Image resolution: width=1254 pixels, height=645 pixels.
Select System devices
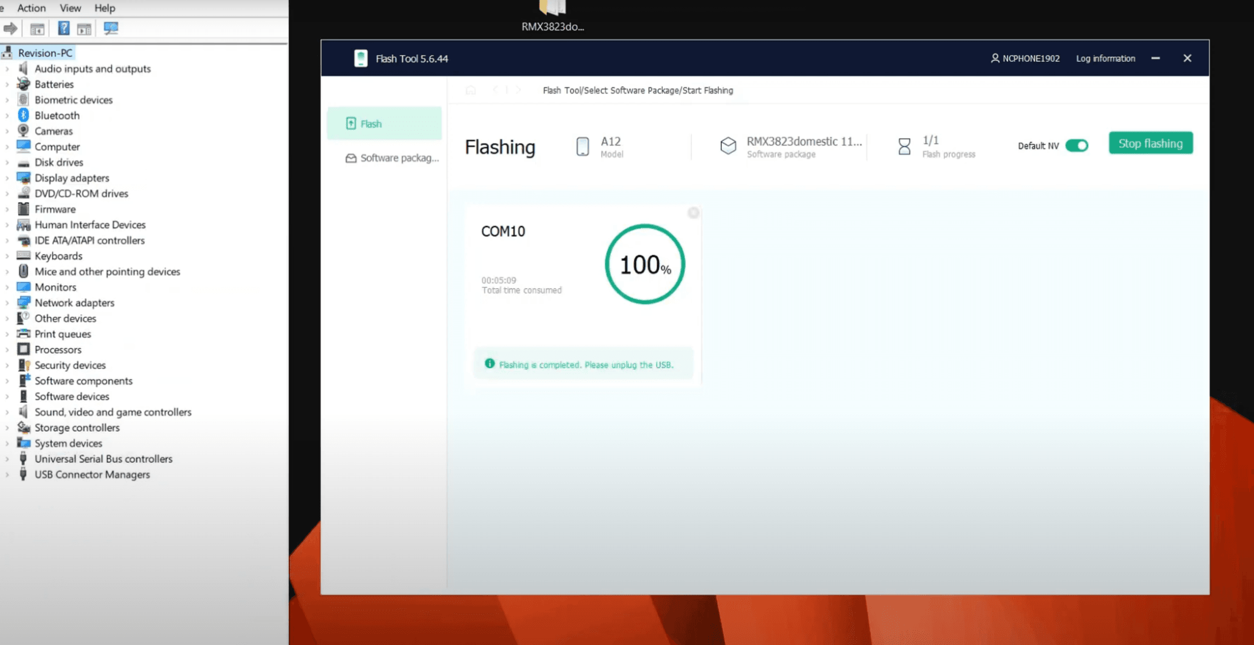(x=68, y=444)
